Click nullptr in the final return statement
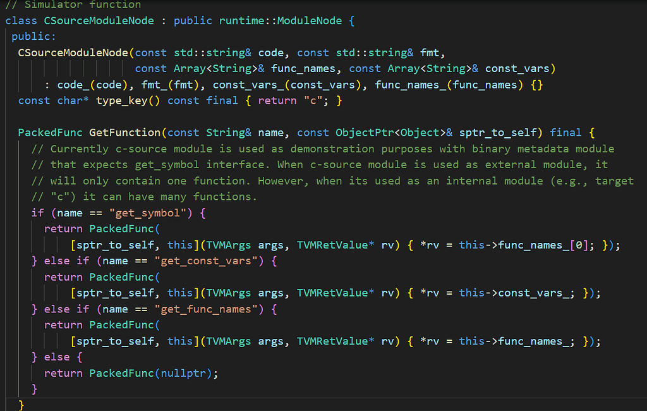647x411 pixels. click(186, 373)
